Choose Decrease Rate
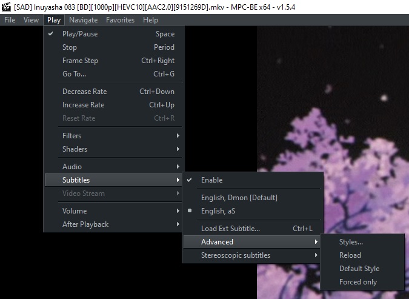This screenshot has height=299, width=409. tap(113, 92)
